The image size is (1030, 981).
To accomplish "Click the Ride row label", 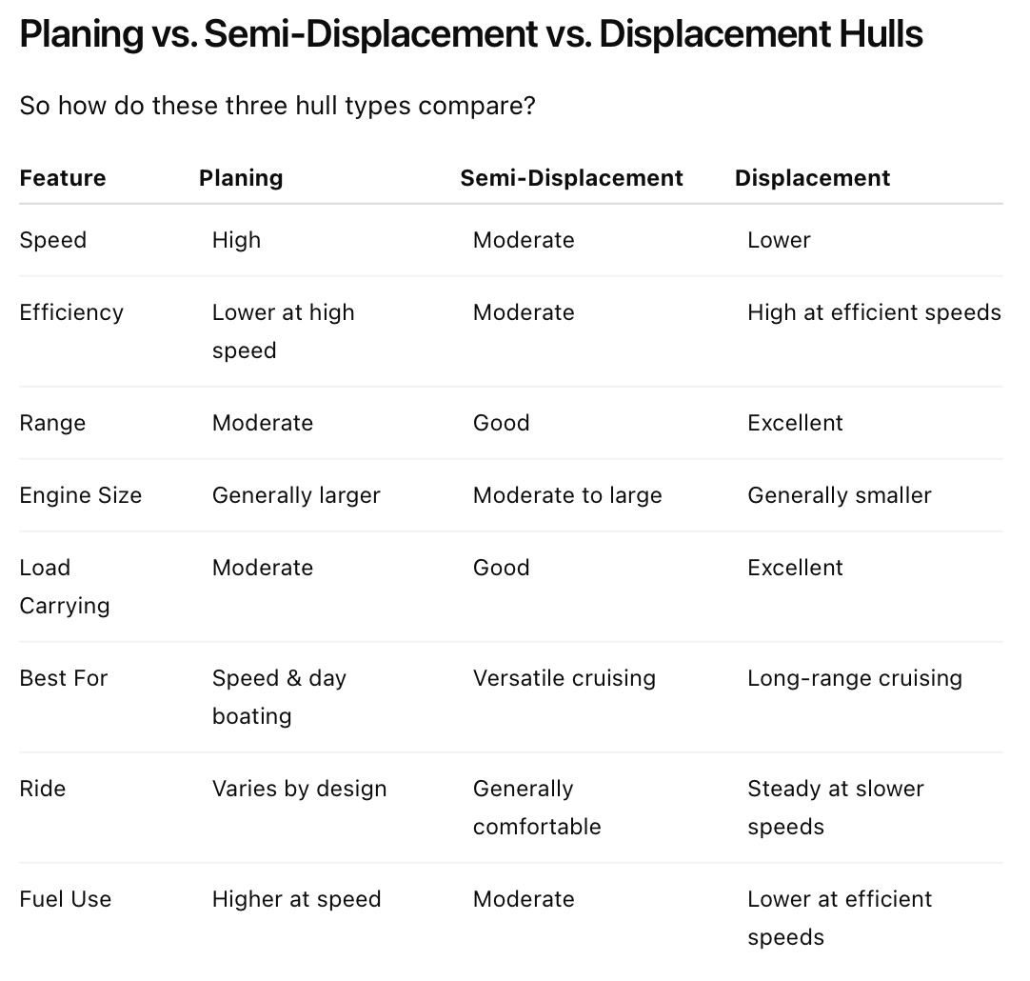I will click(x=43, y=789).
